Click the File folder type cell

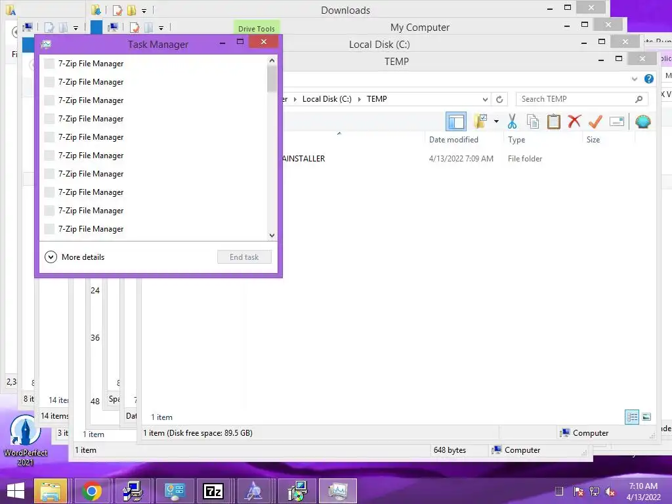pos(525,159)
